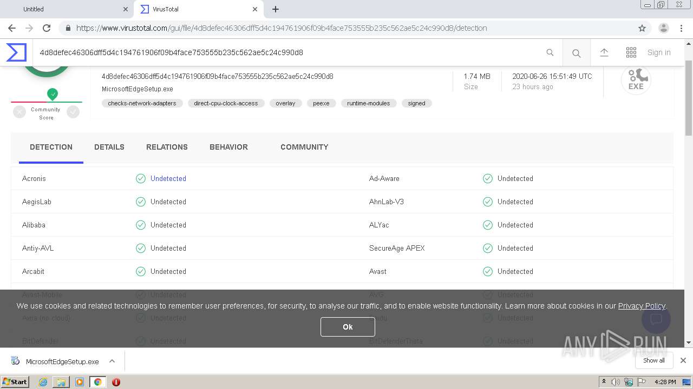Reload the page with refresh icon
Screen dimensions: 693x389
tap(47, 28)
